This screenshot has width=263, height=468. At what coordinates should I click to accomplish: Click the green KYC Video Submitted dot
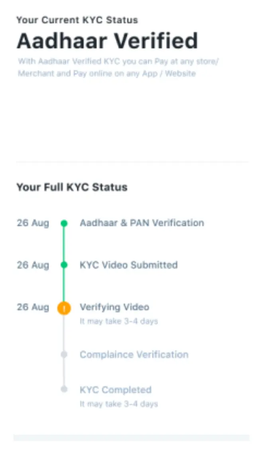[x=64, y=265]
